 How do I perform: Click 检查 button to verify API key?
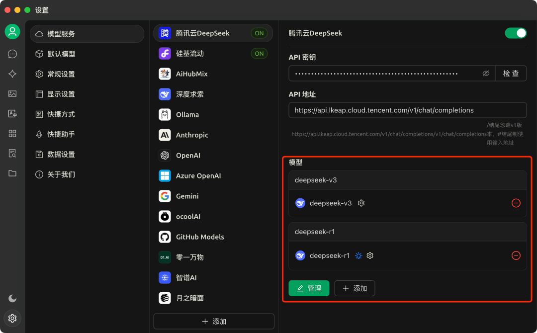(x=511, y=74)
